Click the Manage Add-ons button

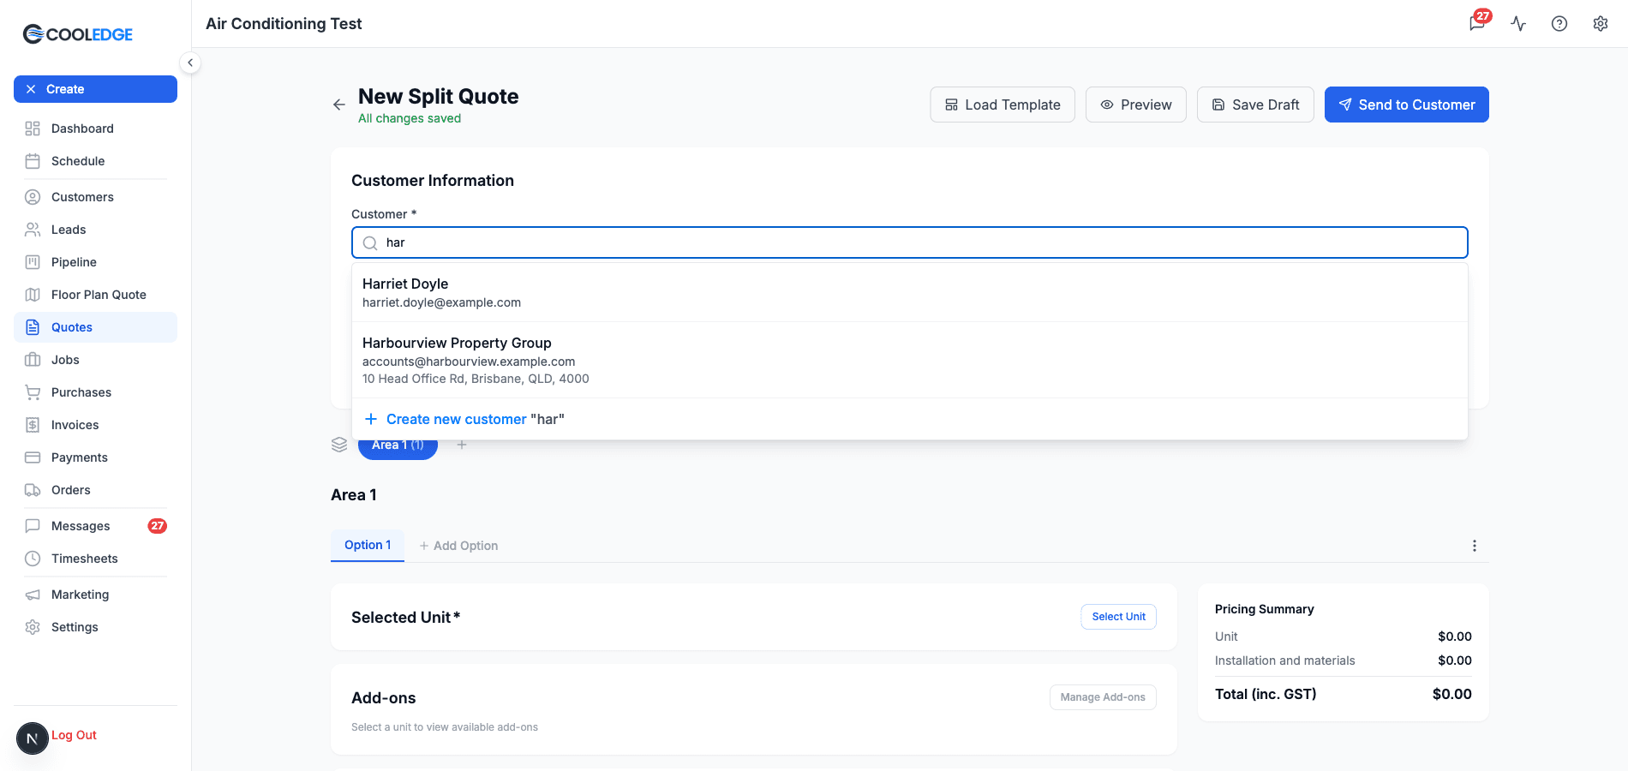coord(1103,697)
